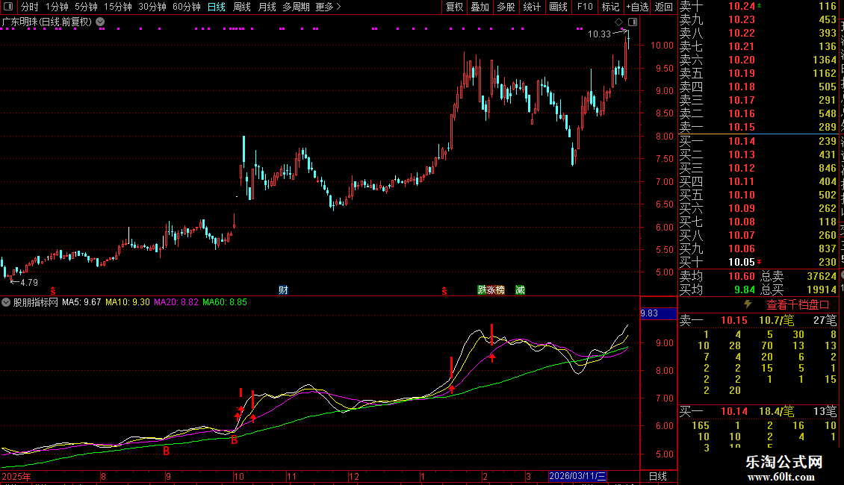844x485 pixels.
Task: Click the 买一 13笔 detail header
Action: pyautogui.click(x=758, y=411)
